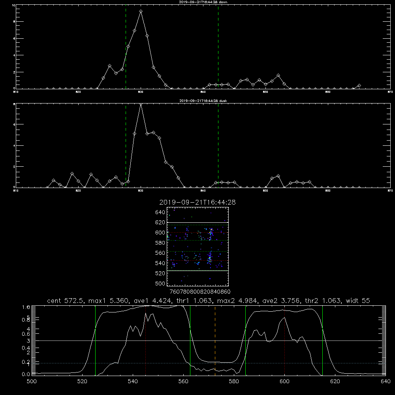Click the '2019-09-21T16:44:28 dawn' plot title
The width and height of the screenshot is (395, 395).
click(203, 2)
